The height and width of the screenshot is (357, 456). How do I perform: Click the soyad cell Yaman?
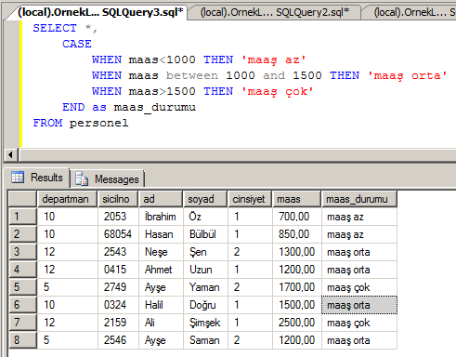(205, 287)
